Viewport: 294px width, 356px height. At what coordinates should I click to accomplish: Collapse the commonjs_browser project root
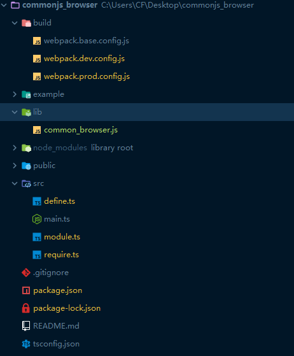[x=4, y=5]
